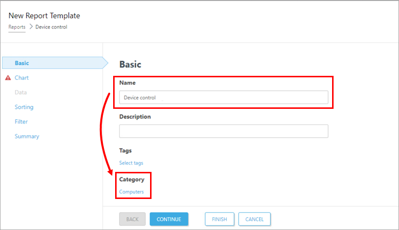The image size is (399, 230).
Task: Click the breadcrumb chevron after Reports
Action: (x=31, y=27)
